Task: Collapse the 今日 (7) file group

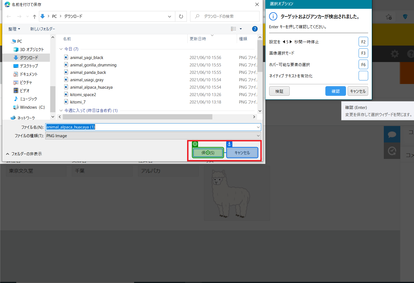Action: [61, 49]
